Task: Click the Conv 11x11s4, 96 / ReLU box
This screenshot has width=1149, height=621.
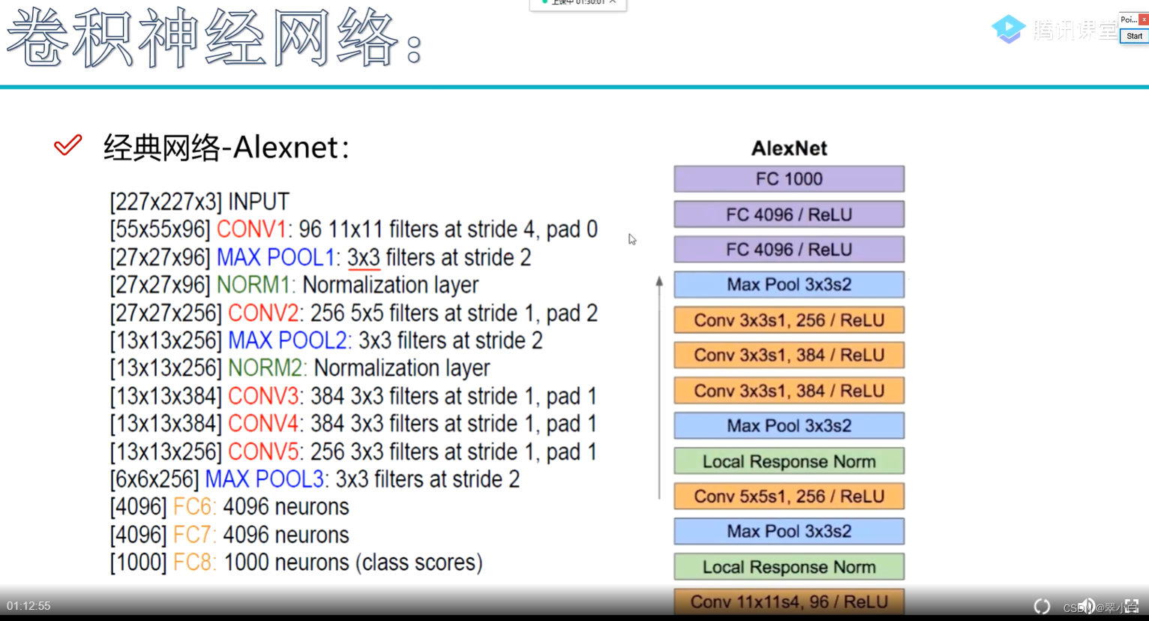Action: click(x=789, y=601)
